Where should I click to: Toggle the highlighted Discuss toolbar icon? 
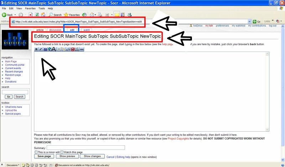(117, 15)
